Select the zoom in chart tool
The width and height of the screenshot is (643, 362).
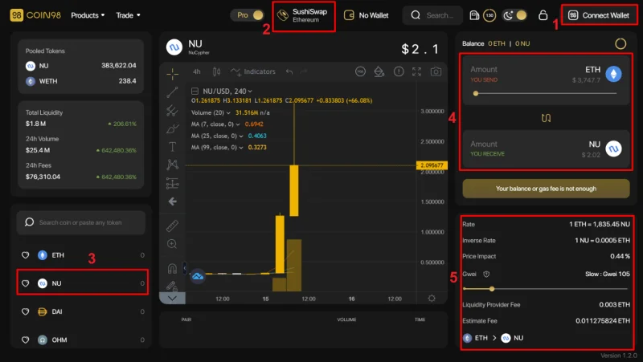coord(172,244)
